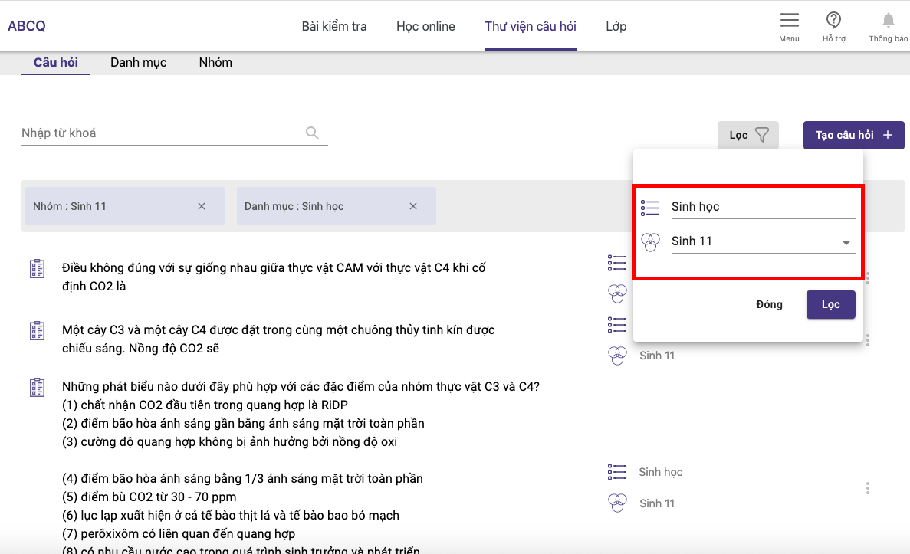Open the Thông báo bell icon

(x=888, y=20)
